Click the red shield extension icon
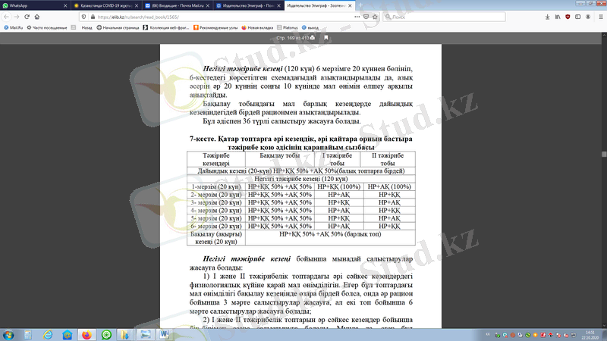This screenshot has width=607, height=341. [x=568, y=17]
